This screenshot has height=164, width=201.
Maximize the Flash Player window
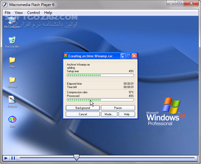180,3
